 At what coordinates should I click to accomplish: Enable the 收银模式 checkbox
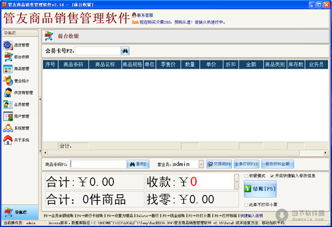point(246,176)
